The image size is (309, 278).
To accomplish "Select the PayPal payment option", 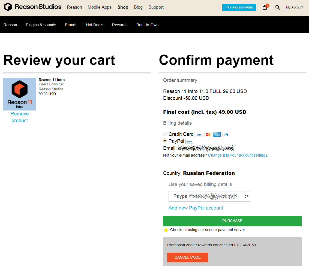I will coord(165,141).
